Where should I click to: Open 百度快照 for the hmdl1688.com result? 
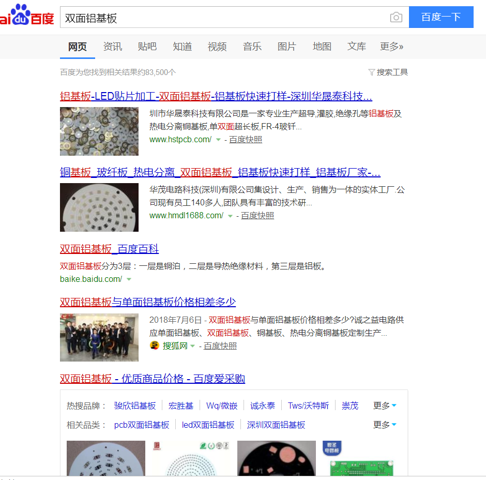pyautogui.click(x=257, y=216)
